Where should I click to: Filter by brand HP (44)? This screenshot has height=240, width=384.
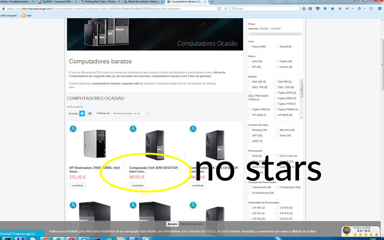tap(250, 67)
